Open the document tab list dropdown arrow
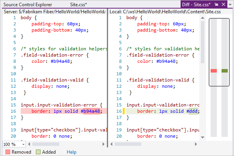Image resolution: width=234 pixels, height=156 pixels. click(230, 4)
